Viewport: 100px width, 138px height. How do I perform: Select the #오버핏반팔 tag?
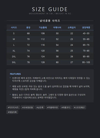[x=28, y=107]
